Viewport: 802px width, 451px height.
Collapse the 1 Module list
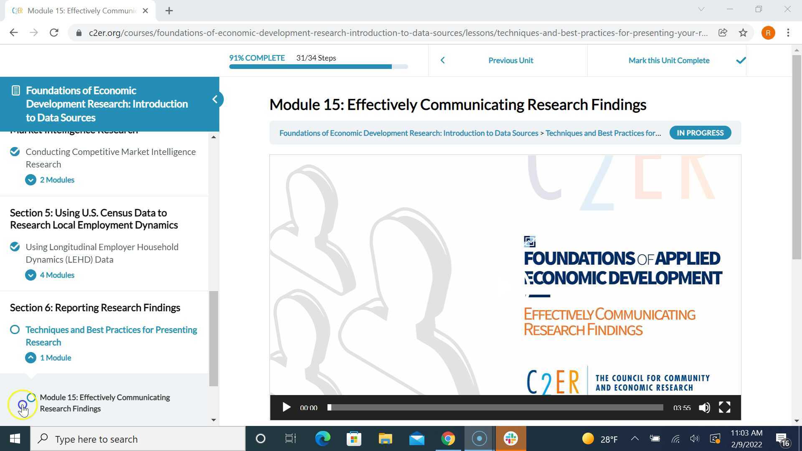pos(30,357)
